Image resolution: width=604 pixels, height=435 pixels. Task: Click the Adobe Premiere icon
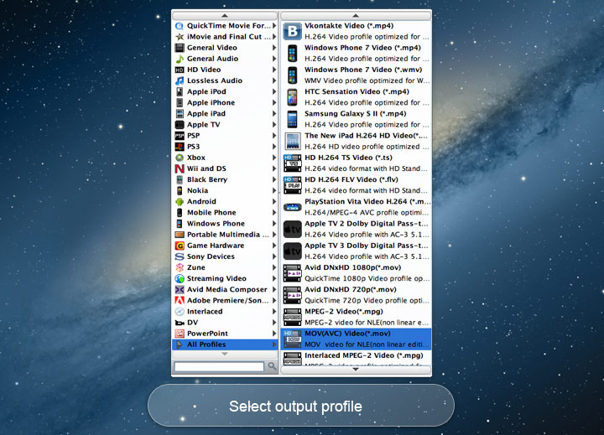click(x=180, y=300)
